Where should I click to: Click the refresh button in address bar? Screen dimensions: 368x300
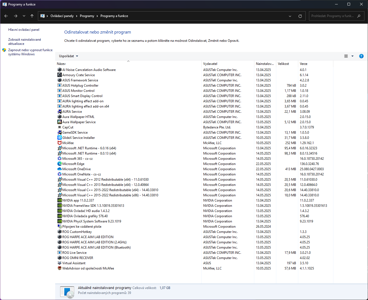(x=300, y=16)
